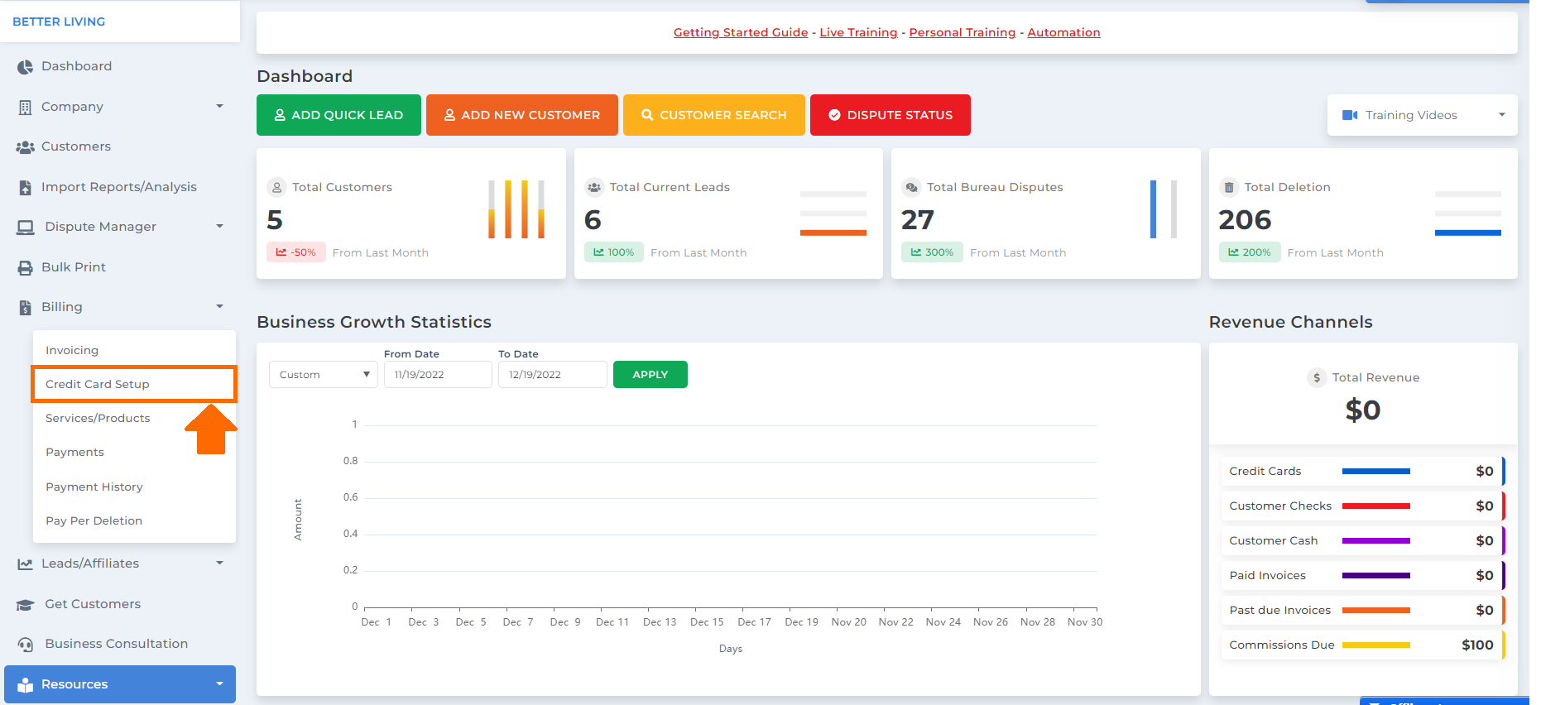Click the Total Customers person icon

276,188
